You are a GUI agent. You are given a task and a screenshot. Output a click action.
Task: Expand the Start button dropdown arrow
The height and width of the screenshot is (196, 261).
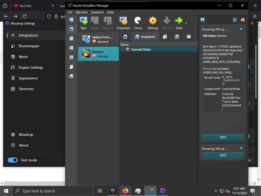186,23
